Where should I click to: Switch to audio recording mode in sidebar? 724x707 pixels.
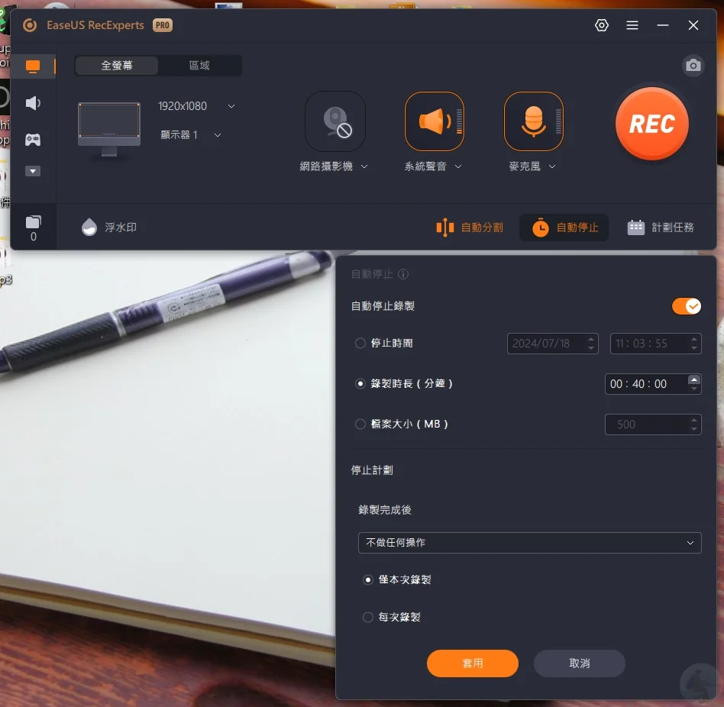[33, 103]
